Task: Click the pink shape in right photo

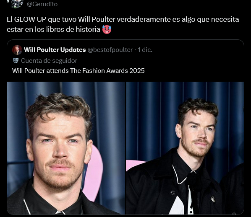Action: [x=134, y=165]
